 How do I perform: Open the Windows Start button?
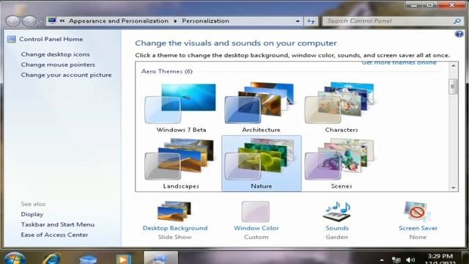(15, 258)
